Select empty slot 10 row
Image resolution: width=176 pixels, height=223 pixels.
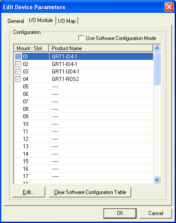tap(84, 124)
